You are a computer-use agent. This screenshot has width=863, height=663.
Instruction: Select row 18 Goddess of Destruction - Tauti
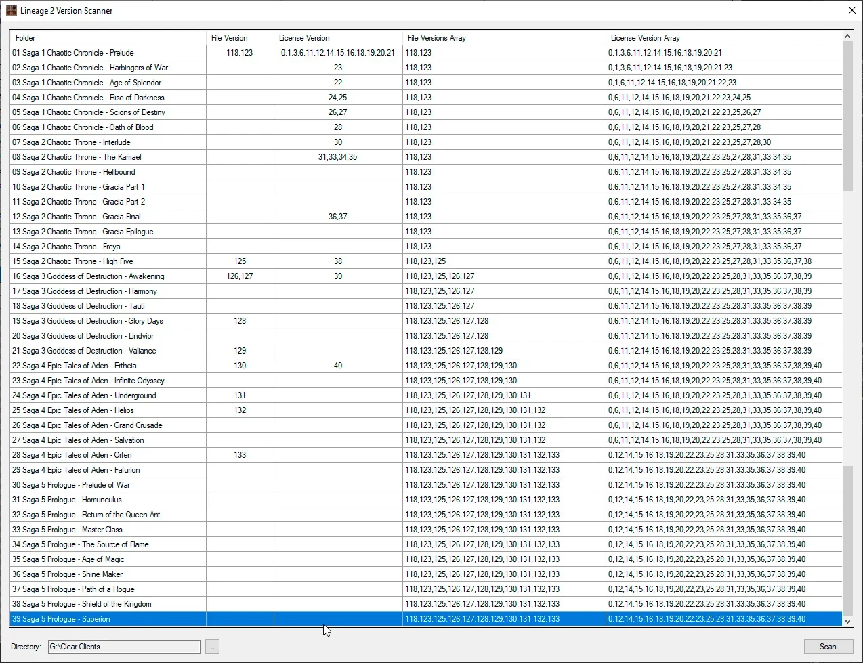(x=425, y=306)
